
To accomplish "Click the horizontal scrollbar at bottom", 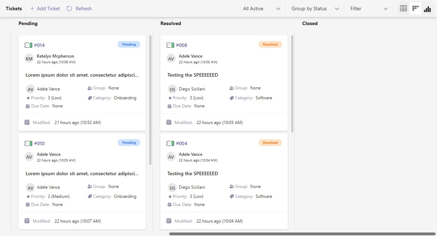I will coord(302,234).
